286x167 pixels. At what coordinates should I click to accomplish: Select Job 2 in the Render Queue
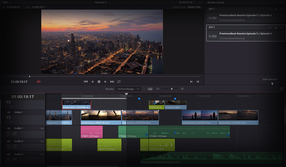[245, 36]
